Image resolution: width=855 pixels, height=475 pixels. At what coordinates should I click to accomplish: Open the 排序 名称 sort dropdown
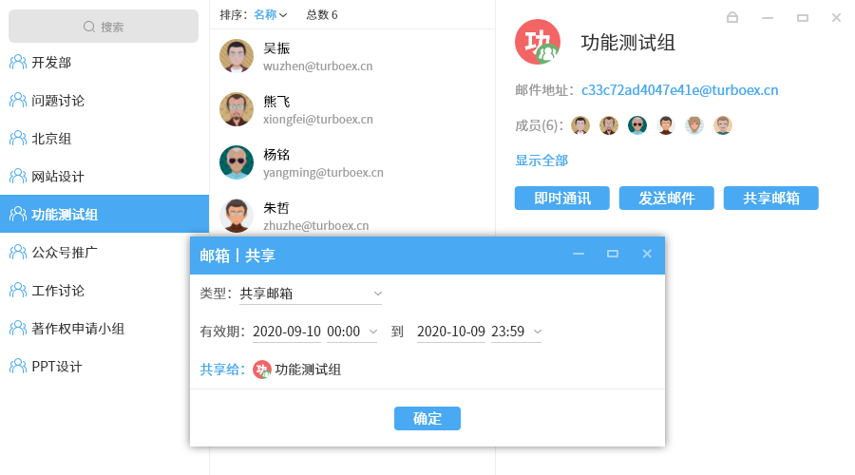click(271, 14)
